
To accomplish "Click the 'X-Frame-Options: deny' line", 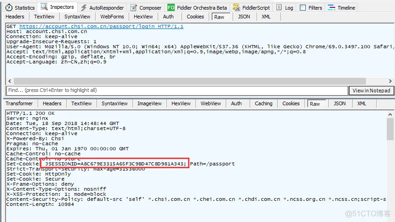I will click(x=40, y=184).
